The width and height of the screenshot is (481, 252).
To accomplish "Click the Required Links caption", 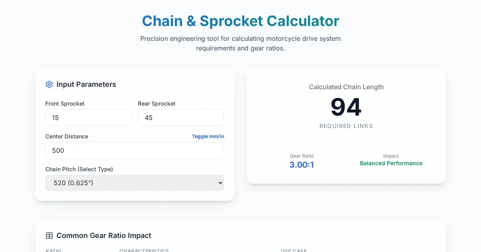I will coord(346,126).
